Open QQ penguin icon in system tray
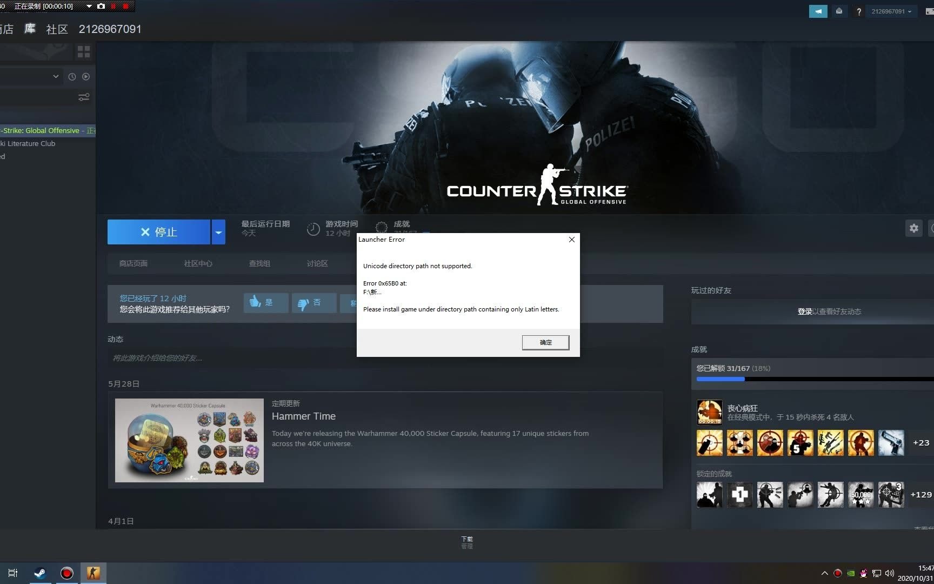The height and width of the screenshot is (584, 934). click(x=865, y=573)
